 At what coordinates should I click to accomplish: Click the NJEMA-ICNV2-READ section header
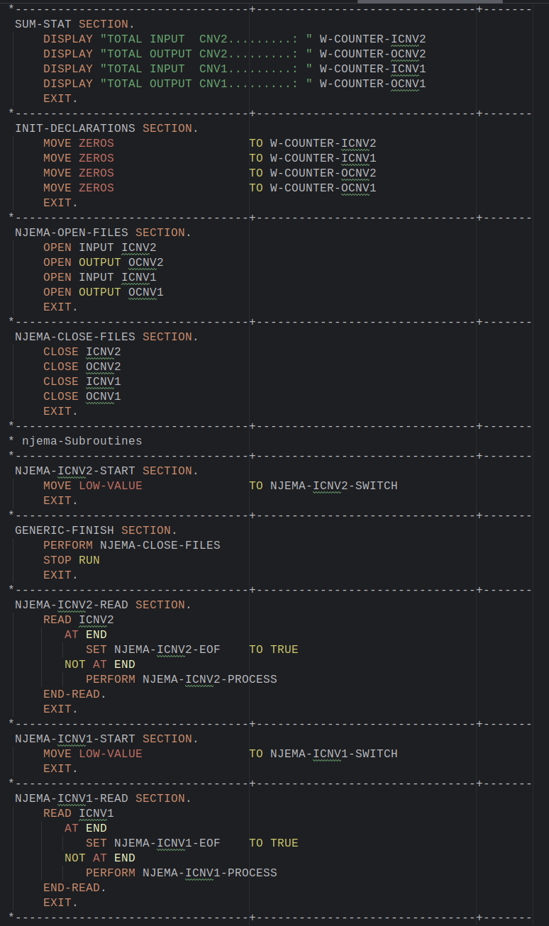[103, 605]
